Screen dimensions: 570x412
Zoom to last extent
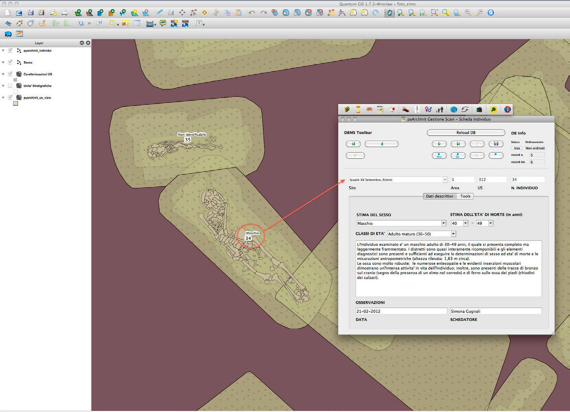[x=468, y=13]
